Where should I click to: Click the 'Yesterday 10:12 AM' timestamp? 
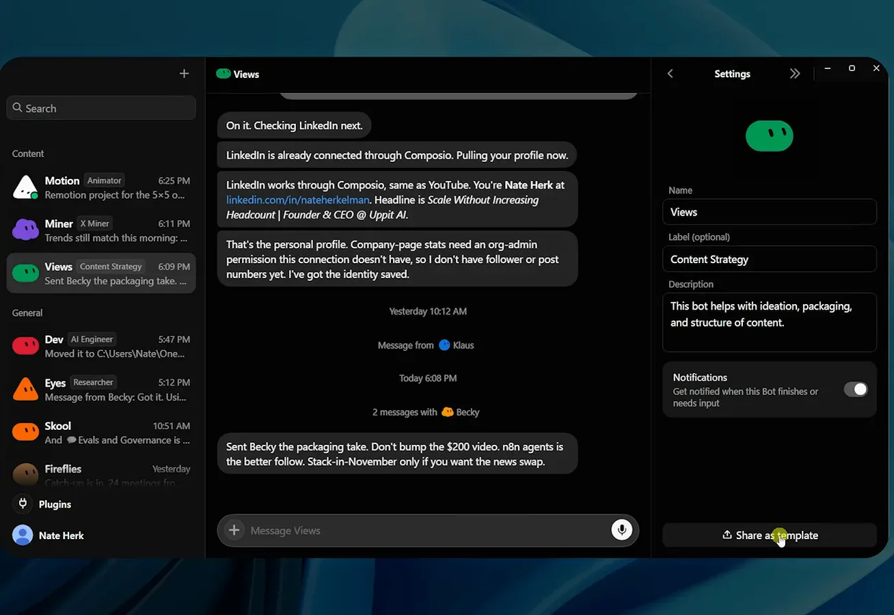click(x=428, y=311)
